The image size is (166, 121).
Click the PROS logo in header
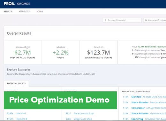9,4
